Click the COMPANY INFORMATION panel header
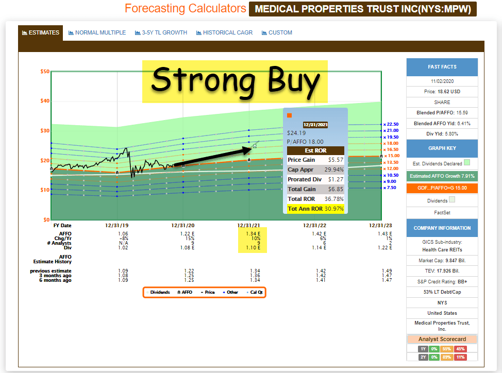This screenshot has height=373, width=502. tap(442, 228)
